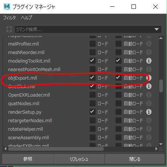Open info for retargeterNodes.mll plugin
Viewport: 167px width, 167px height.
pos(149,120)
